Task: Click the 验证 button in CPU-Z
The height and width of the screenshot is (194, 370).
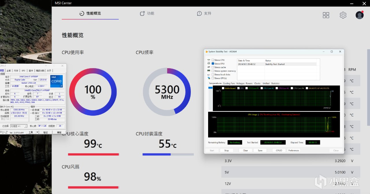Action: [45, 132]
